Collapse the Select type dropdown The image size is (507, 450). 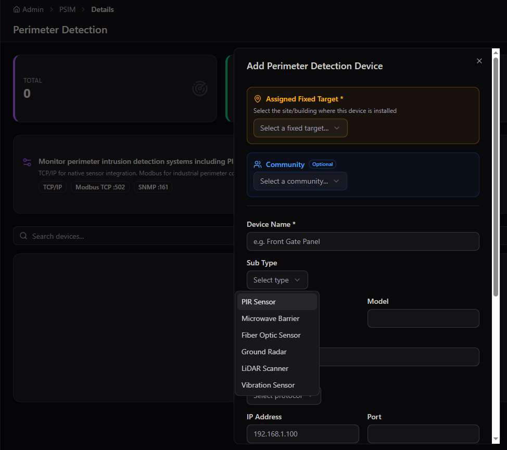277,280
